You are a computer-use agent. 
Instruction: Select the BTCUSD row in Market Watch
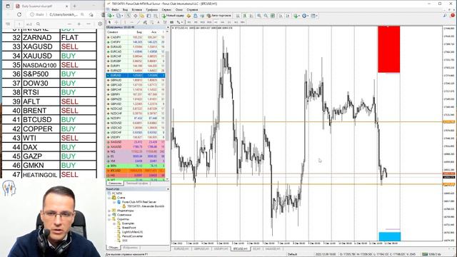coord(136,171)
